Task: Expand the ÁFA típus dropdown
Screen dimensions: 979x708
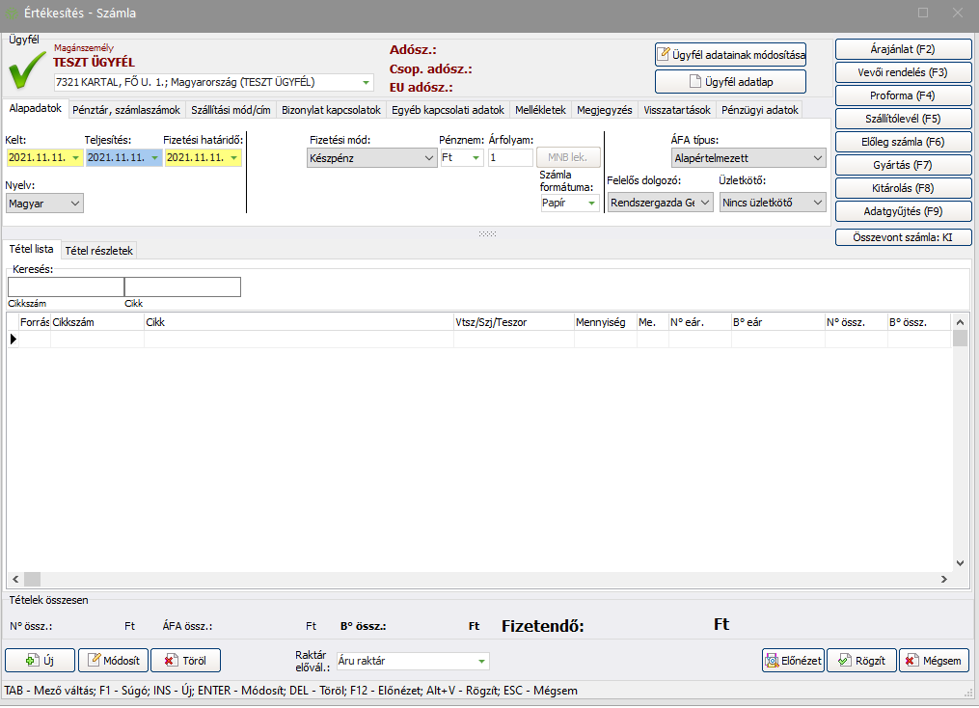Action: pos(818,158)
